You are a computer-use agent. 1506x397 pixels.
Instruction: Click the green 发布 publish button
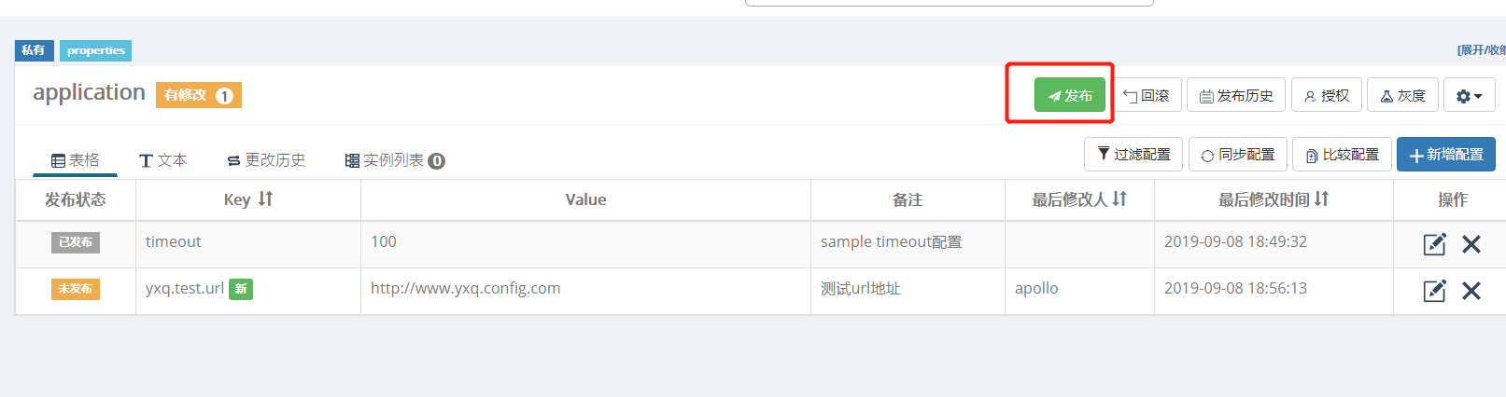pyautogui.click(x=1070, y=95)
